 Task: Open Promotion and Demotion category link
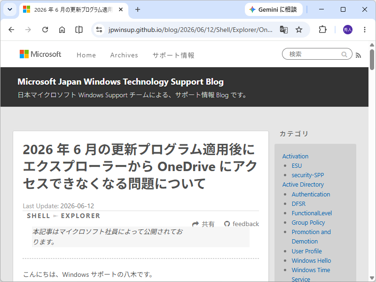(x=311, y=237)
